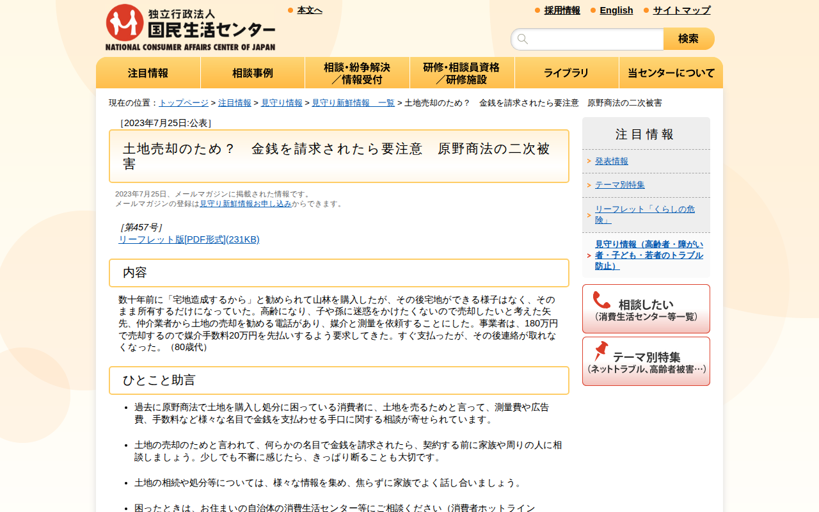Click the 第457号 issue number text
Image resolution: width=819 pixels, height=512 pixels.
click(141, 227)
